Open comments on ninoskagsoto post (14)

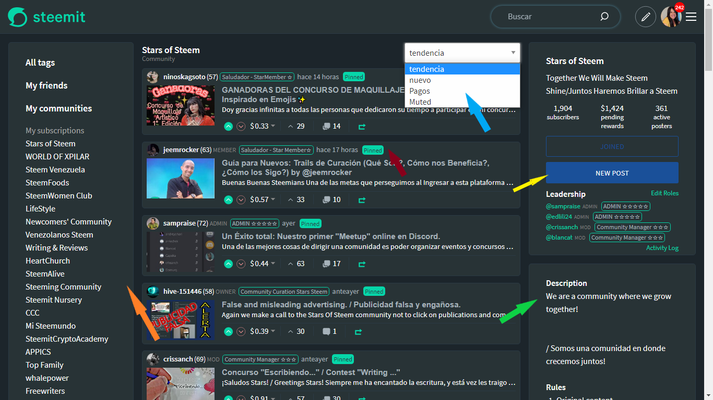[331, 126]
